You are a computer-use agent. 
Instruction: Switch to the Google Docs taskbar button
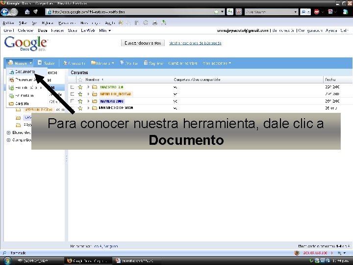coord(88,261)
